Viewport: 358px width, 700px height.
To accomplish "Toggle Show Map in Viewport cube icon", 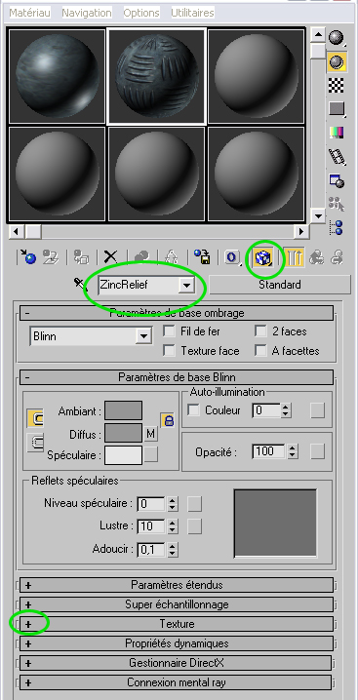I will 262,257.
